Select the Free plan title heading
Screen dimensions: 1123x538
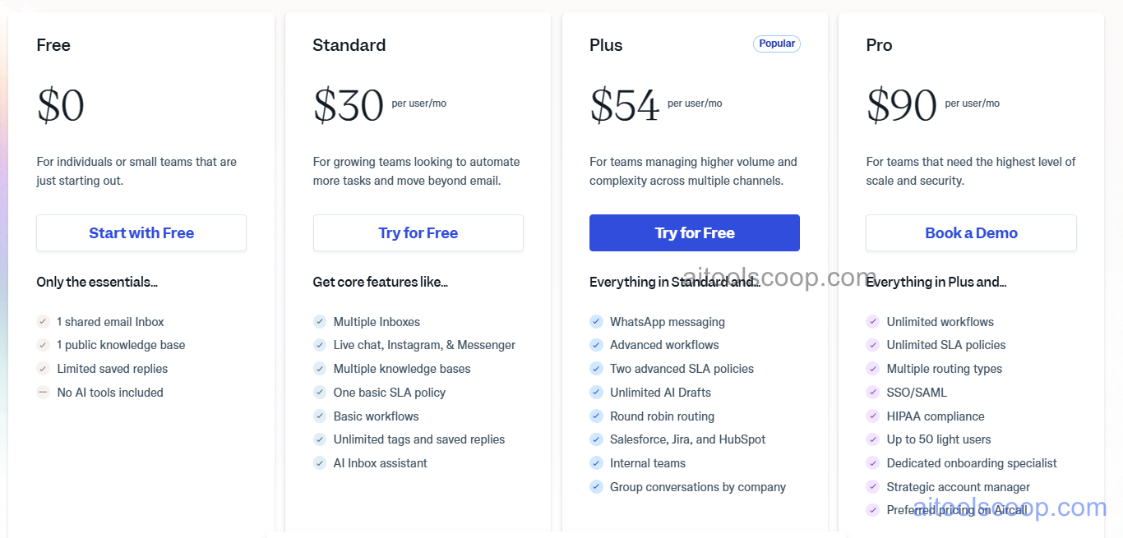(x=53, y=45)
